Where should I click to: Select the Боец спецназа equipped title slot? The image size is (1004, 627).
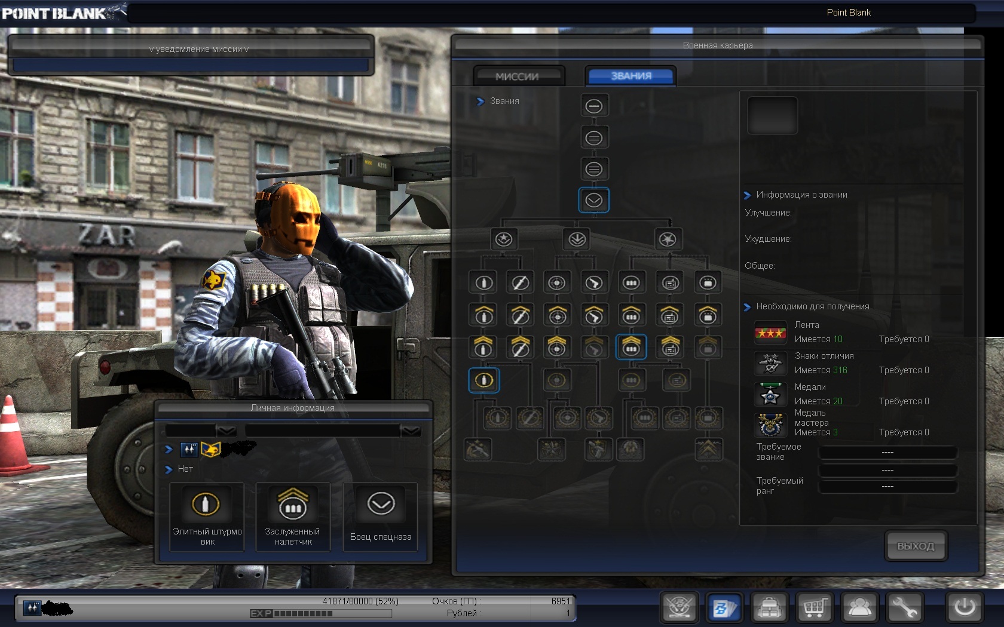tap(380, 517)
